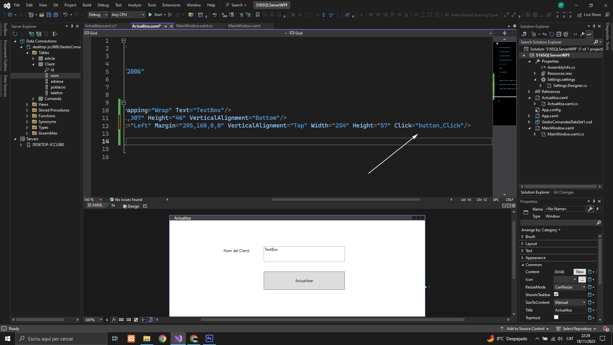Click the Start Without Debugging icon
The image size is (613, 345).
pos(170,15)
